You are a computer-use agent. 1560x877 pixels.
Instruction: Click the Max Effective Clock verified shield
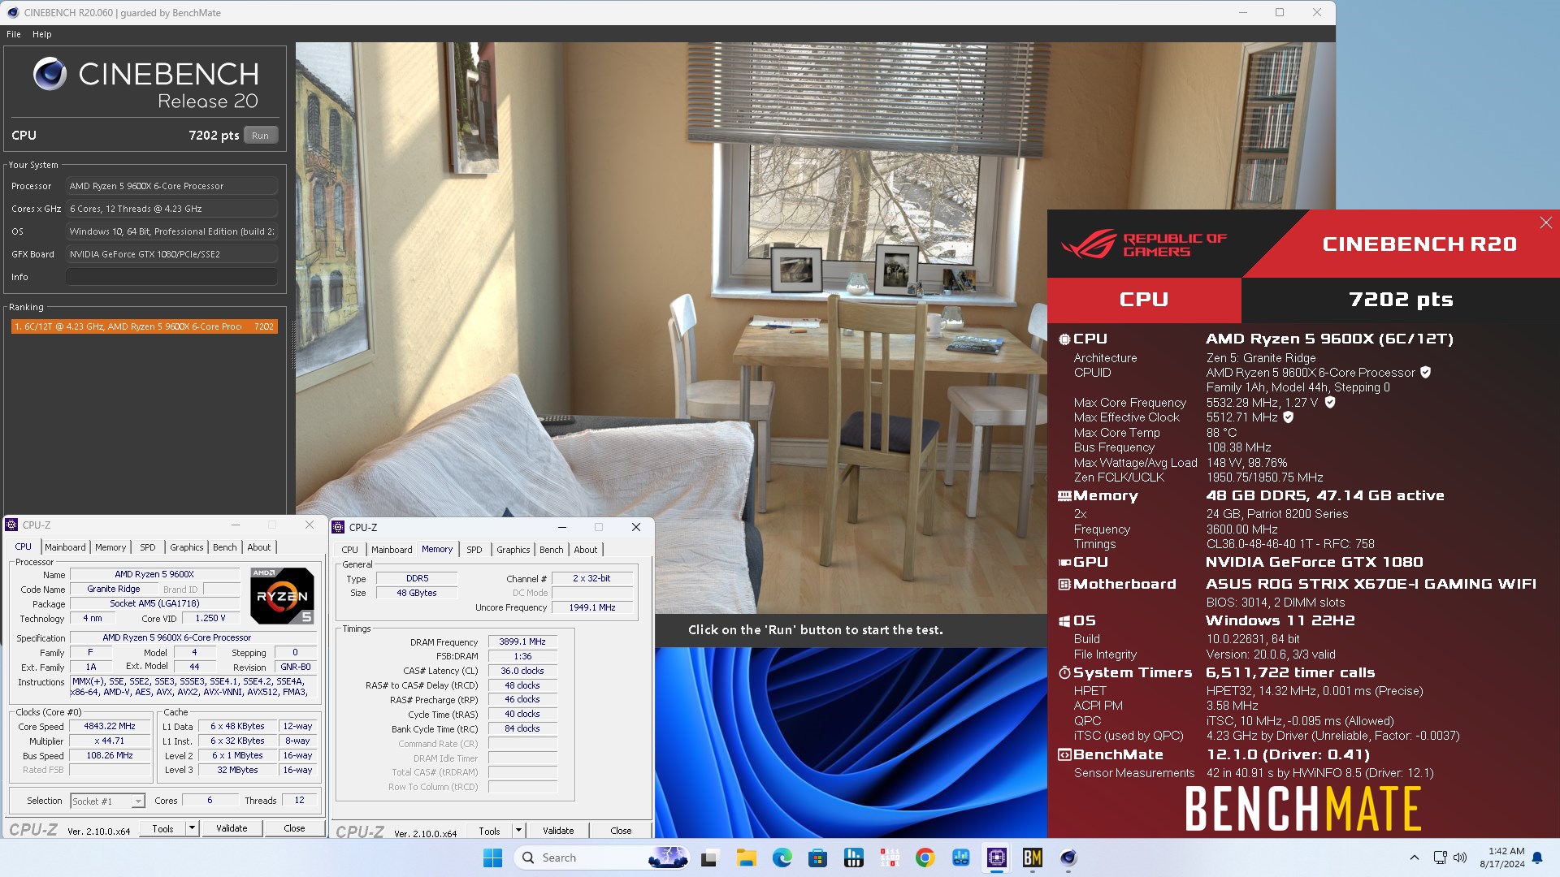coord(1288,417)
